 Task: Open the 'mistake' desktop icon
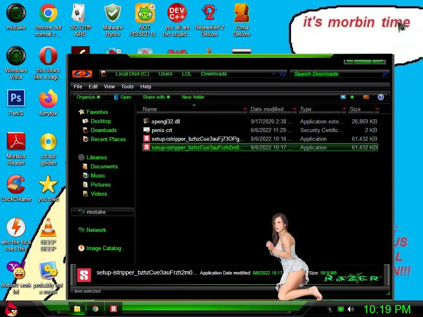click(x=16, y=17)
